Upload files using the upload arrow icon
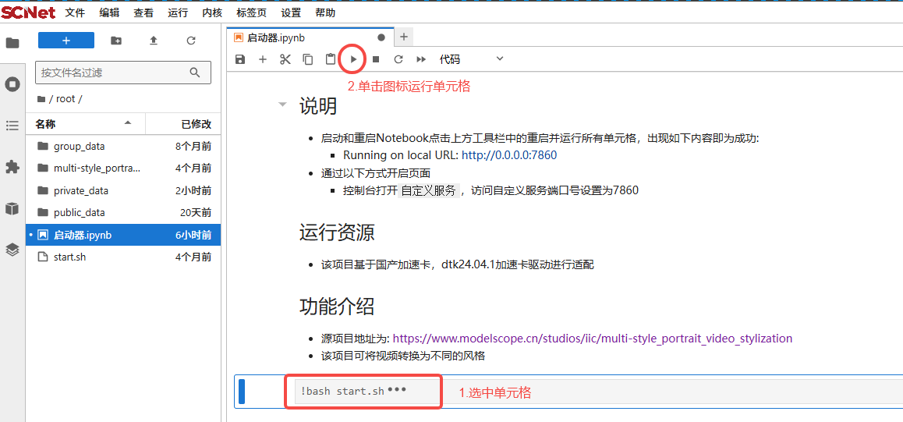Viewport: 903px width, 422px height. (154, 41)
